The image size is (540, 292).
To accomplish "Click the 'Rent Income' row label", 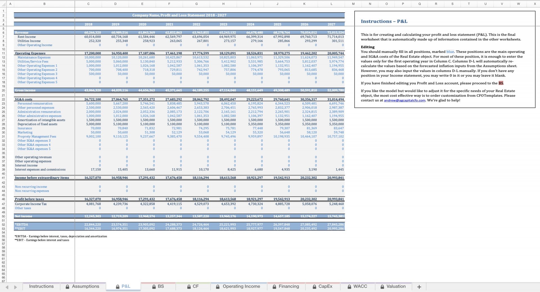I will pyautogui.click(x=27, y=37).
